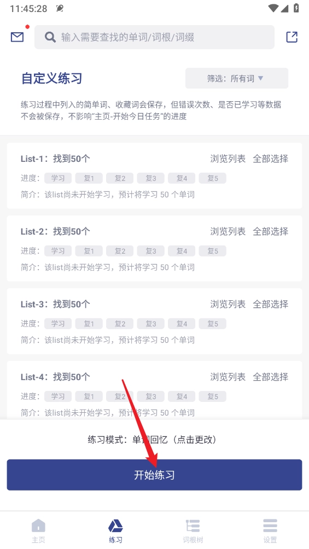Change practice mode 单词回忆 selector
Screen dimensions: 309x549
pos(152,440)
